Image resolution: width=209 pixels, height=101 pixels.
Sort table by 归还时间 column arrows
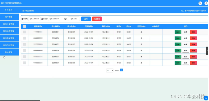(x=92, y=26)
